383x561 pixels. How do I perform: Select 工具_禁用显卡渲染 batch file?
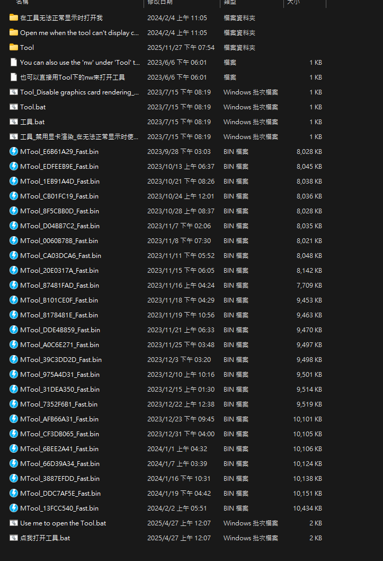(x=79, y=136)
